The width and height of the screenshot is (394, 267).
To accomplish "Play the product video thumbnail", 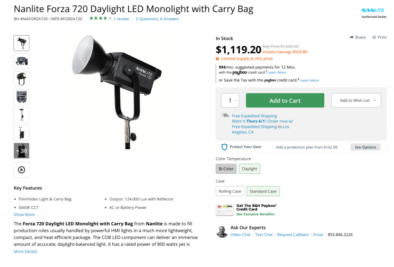I will [21, 169].
